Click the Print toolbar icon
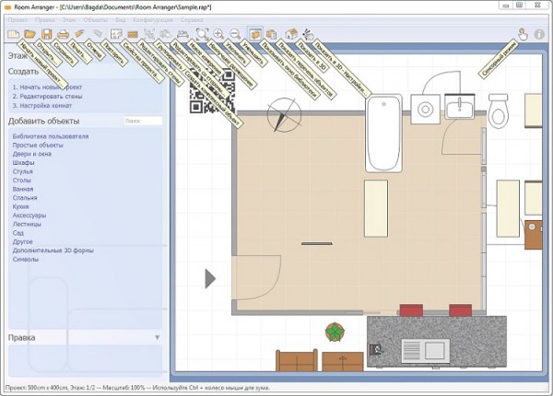553x396 pixels. (63, 34)
